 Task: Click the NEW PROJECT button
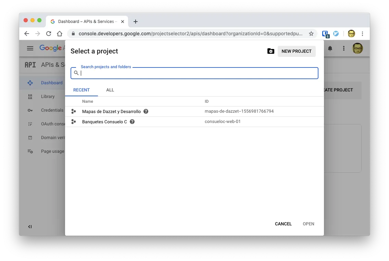click(x=297, y=51)
